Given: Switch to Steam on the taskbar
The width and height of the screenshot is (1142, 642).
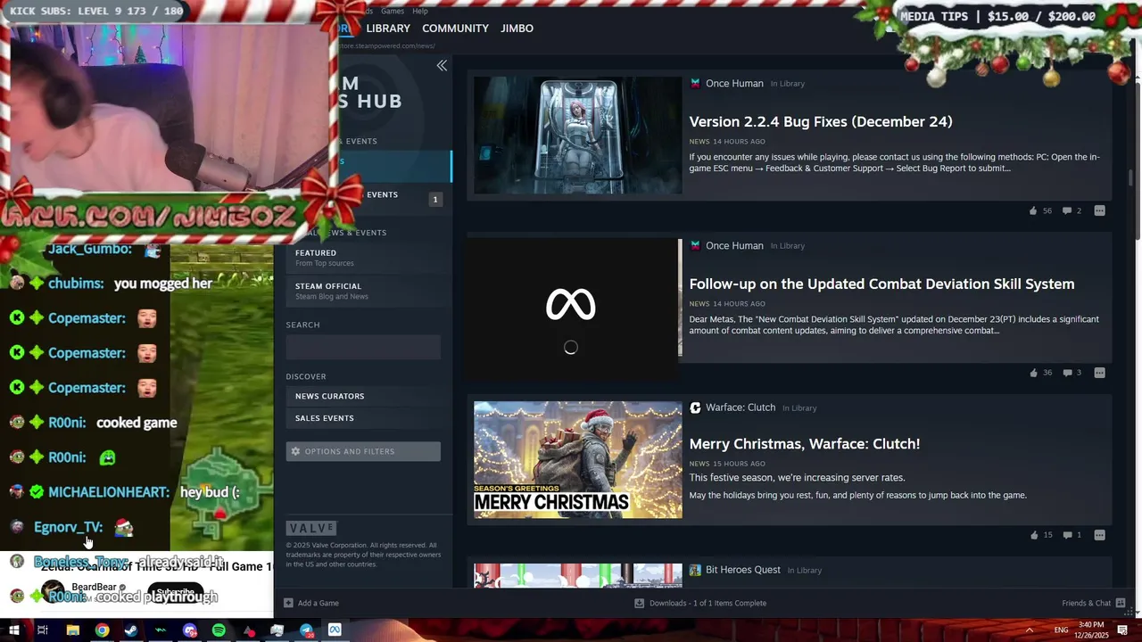Looking at the screenshot, I should pyautogui.click(x=131, y=630).
